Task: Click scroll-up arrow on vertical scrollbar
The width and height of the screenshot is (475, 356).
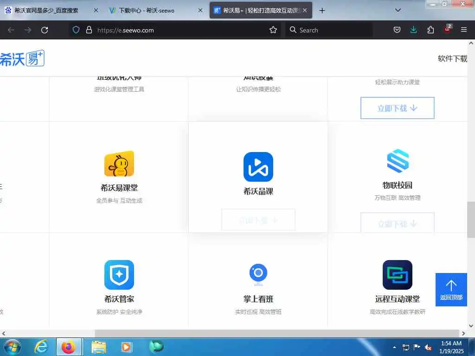Action: tap(471, 43)
